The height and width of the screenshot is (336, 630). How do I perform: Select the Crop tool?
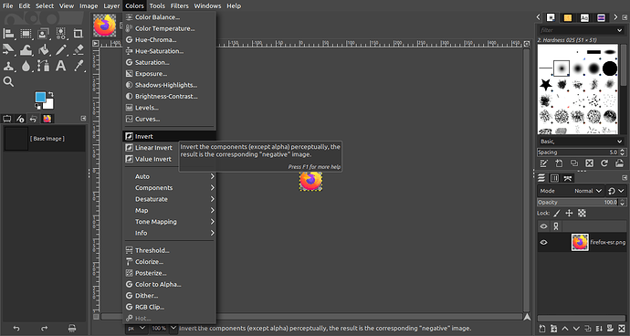click(78, 34)
